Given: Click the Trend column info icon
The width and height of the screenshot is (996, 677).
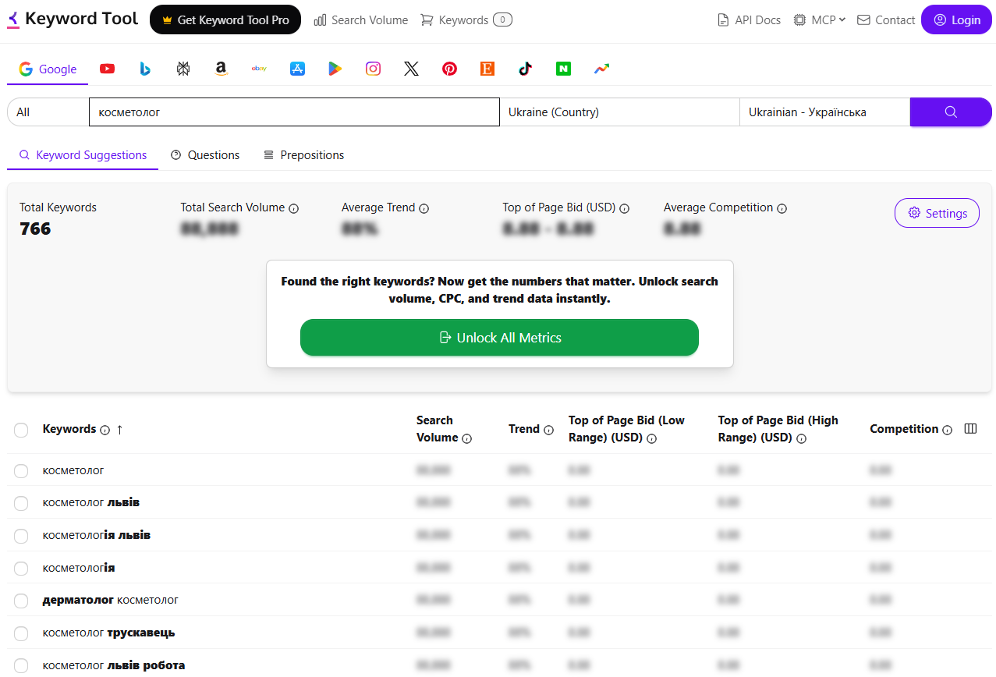Looking at the screenshot, I should [x=549, y=430].
